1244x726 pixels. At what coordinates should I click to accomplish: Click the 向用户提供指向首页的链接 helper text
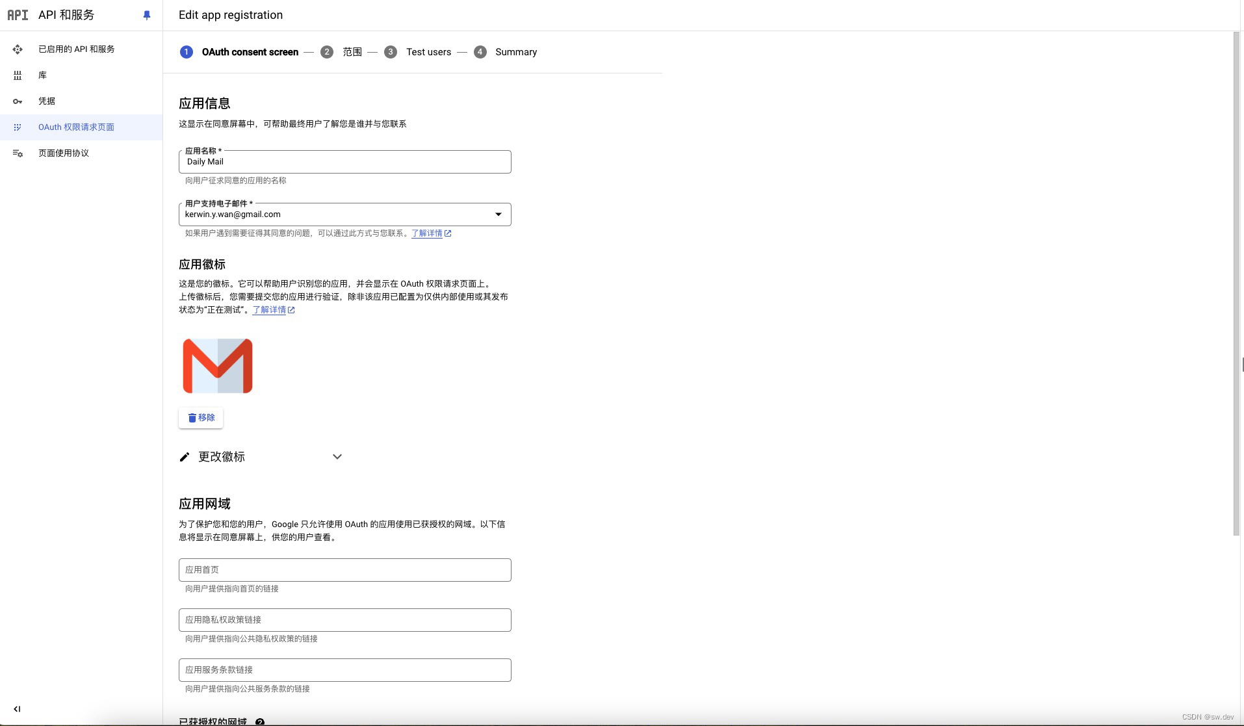pyautogui.click(x=232, y=589)
